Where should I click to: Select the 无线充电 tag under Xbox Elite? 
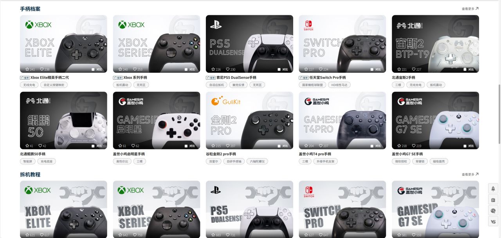point(29,85)
